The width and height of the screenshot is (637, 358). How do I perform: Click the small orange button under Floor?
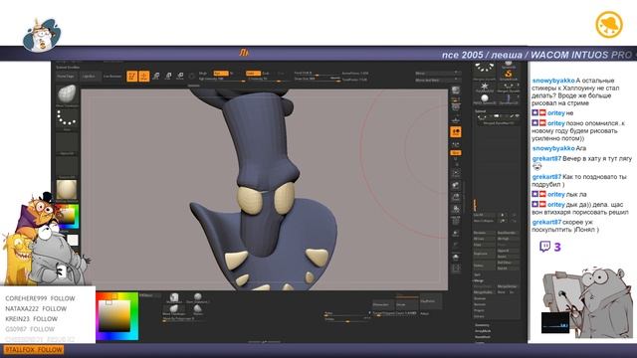click(x=456, y=153)
